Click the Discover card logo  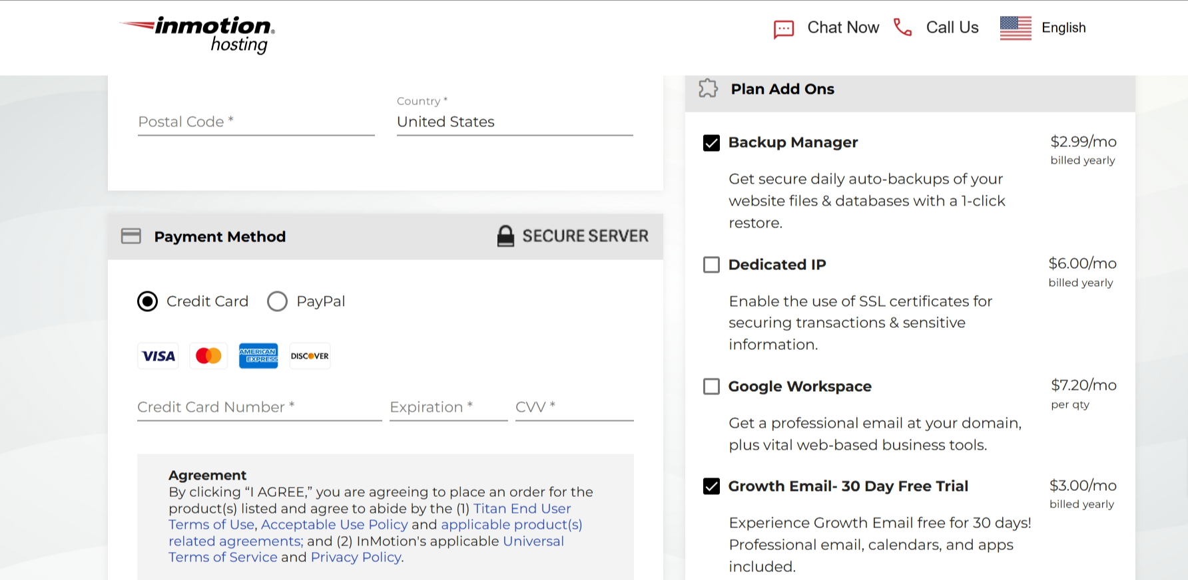pyautogui.click(x=310, y=356)
